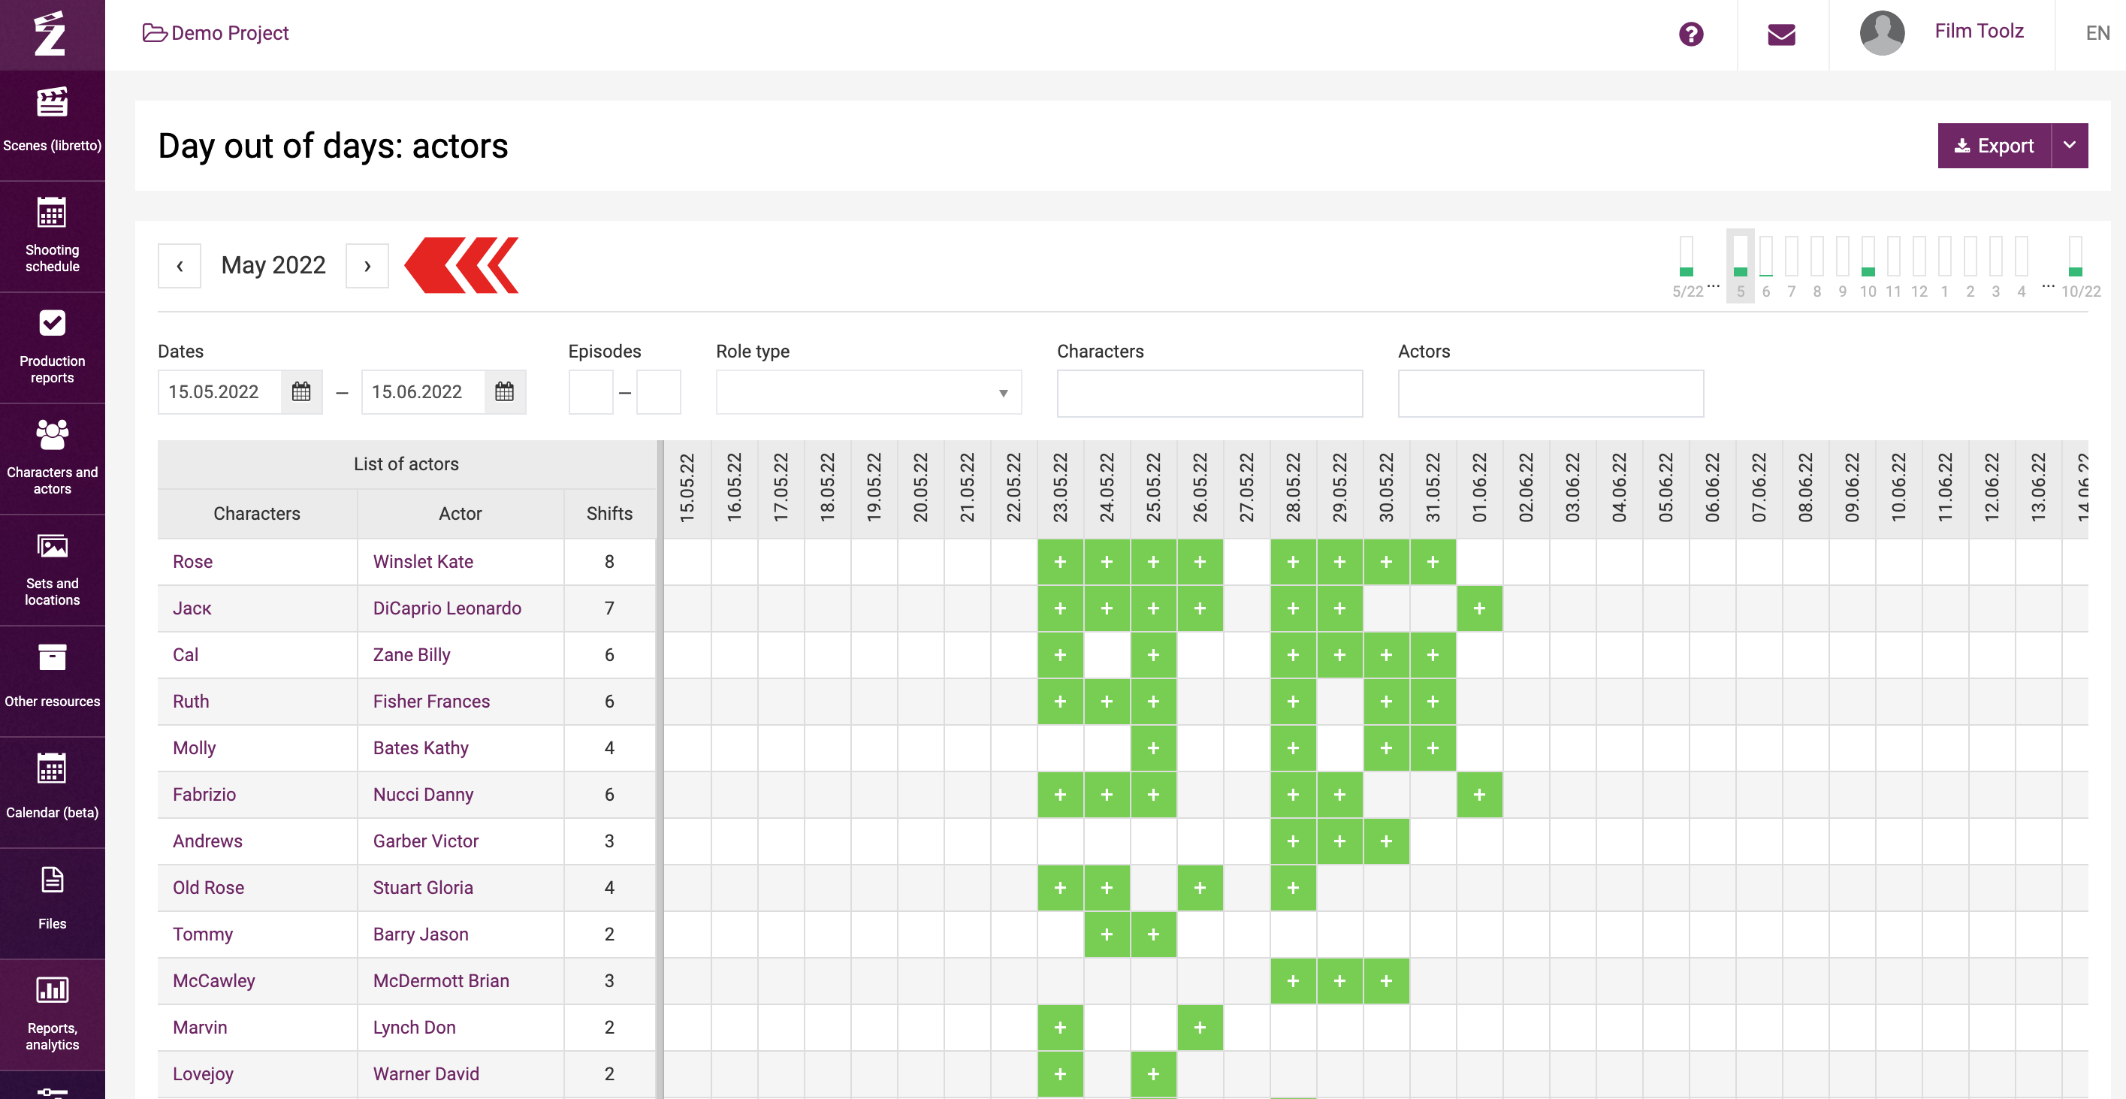Jump to 5/22 timeline start marker
2126x1099 pixels.
point(1686,267)
